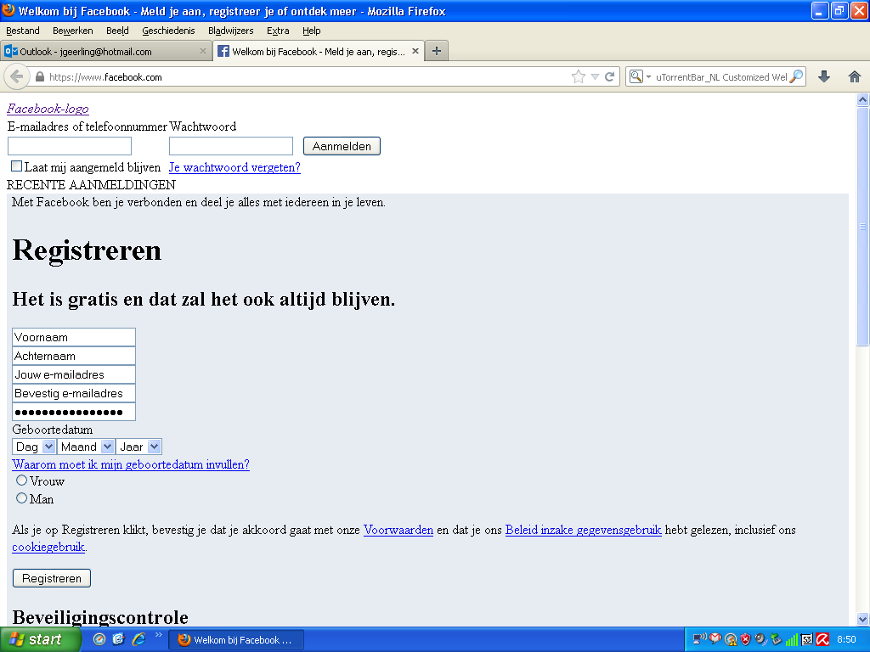Image resolution: width=870 pixels, height=652 pixels.
Task: Open the cookiegebruik link
Action: [x=48, y=548]
